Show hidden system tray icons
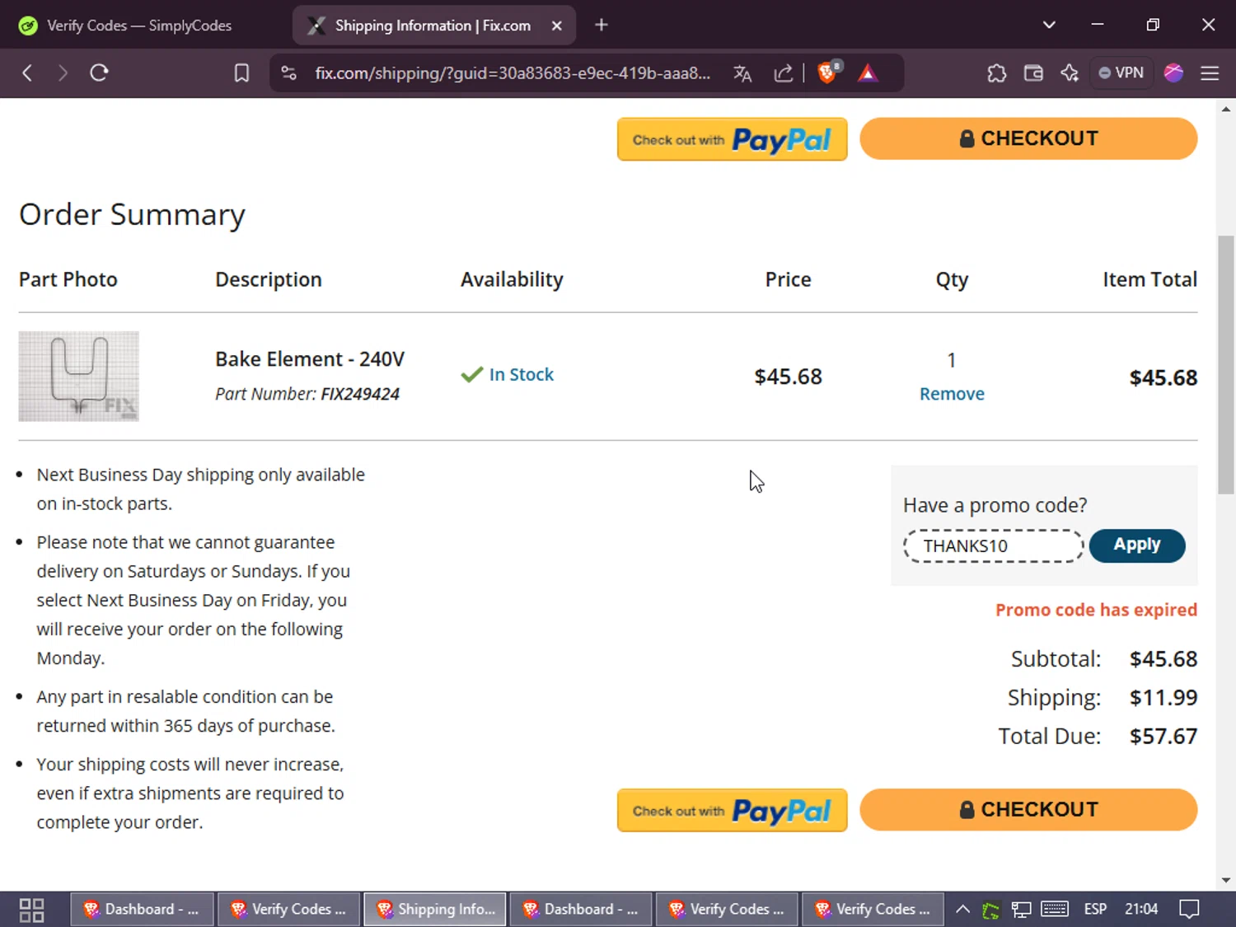This screenshot has width=1236, height=927. [962, 910]
